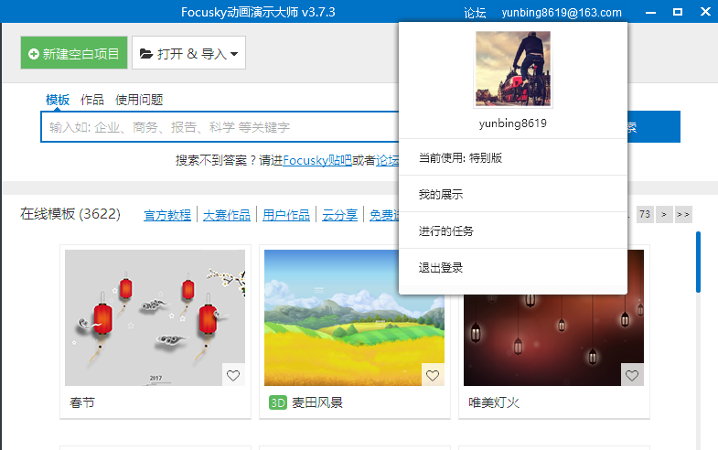Go to page 73 of templates
718x450 pixels.
point(645,214)
